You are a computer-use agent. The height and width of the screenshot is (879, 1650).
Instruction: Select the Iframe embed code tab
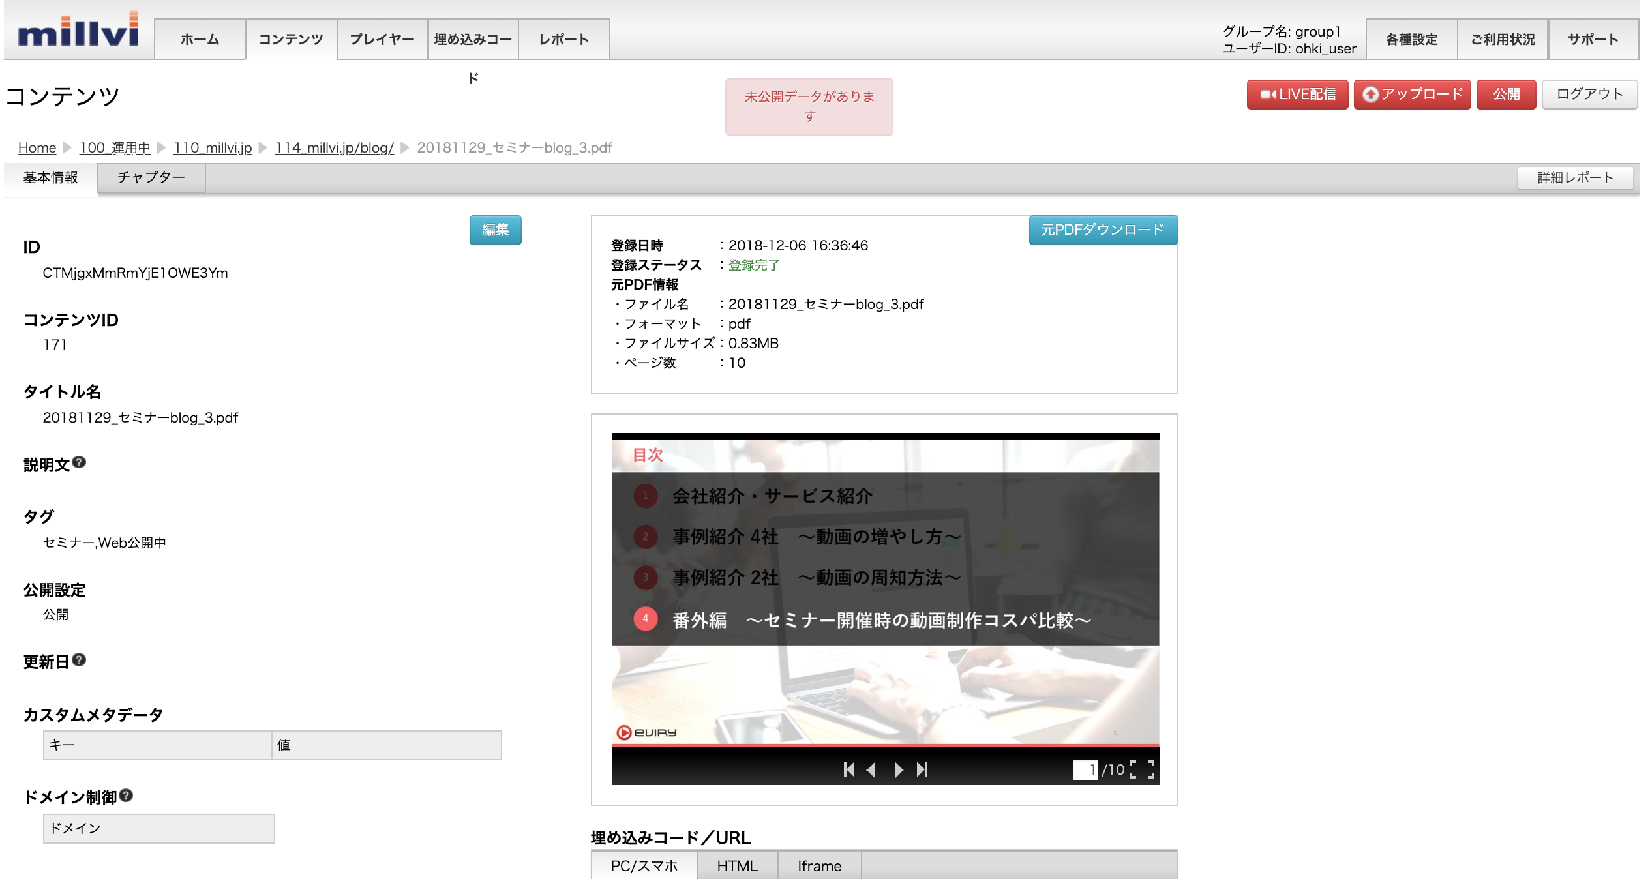[819, 865]
